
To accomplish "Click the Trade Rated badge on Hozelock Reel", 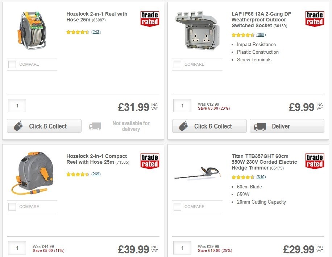I will [x=150, y=19].
